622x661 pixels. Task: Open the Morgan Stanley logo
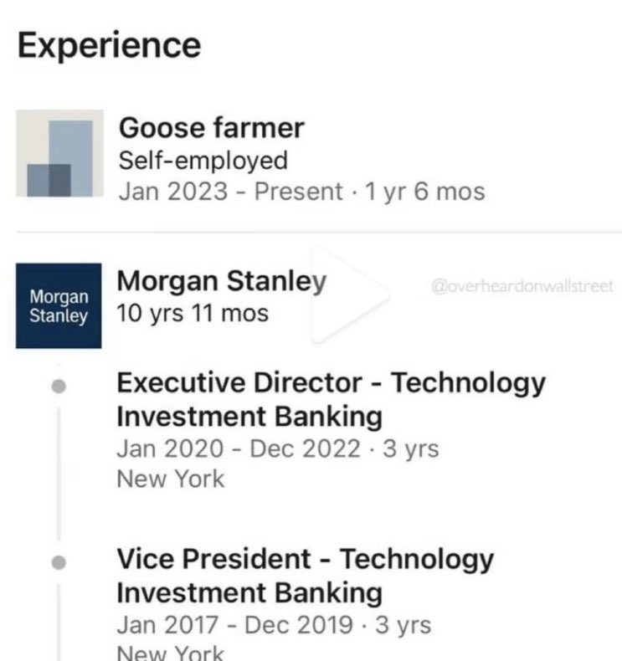coord(59,306)
